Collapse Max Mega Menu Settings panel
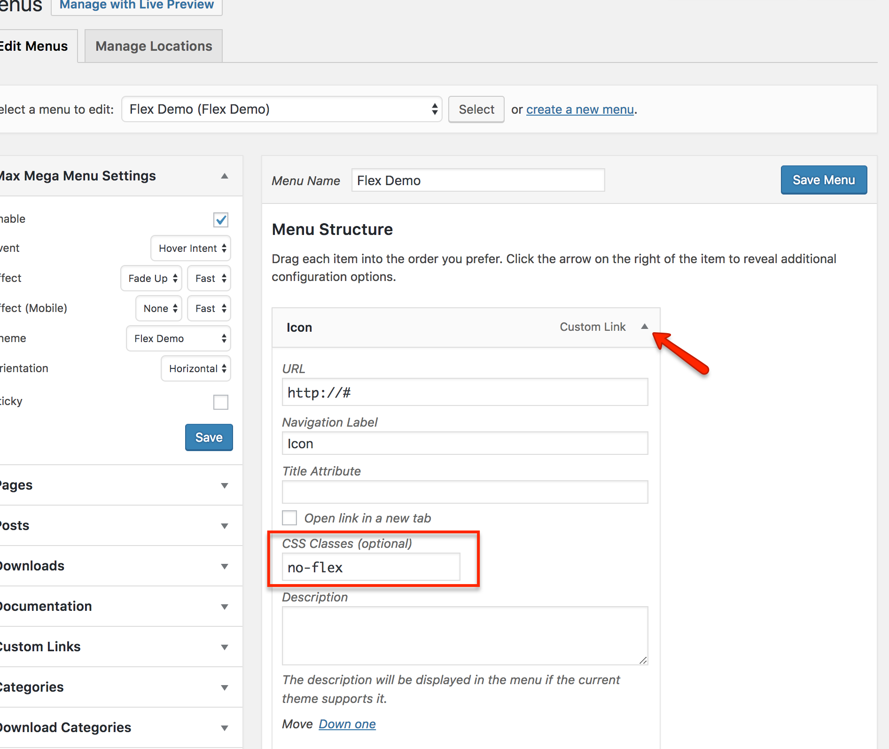This screenshot has height=749, width=889. pyautogui.click(x=224, y=176)
